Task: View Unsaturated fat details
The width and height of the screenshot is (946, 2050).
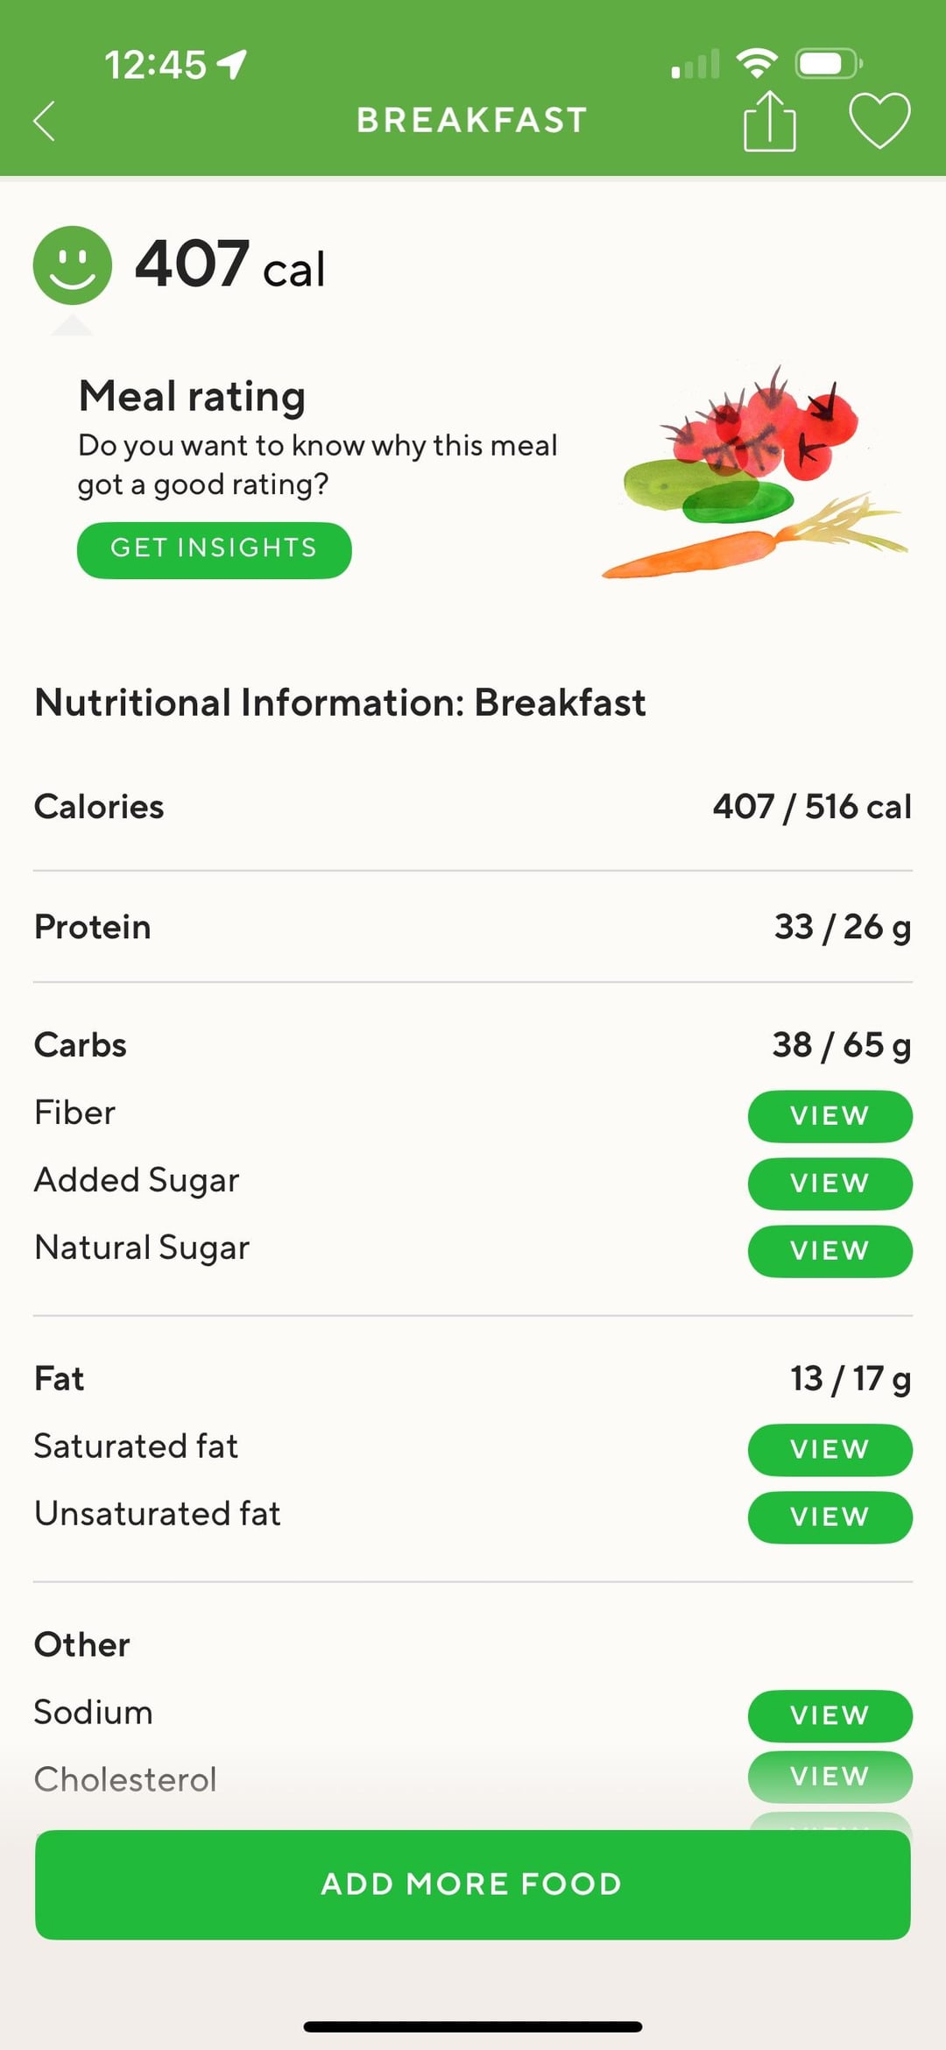Action: 829,1516
